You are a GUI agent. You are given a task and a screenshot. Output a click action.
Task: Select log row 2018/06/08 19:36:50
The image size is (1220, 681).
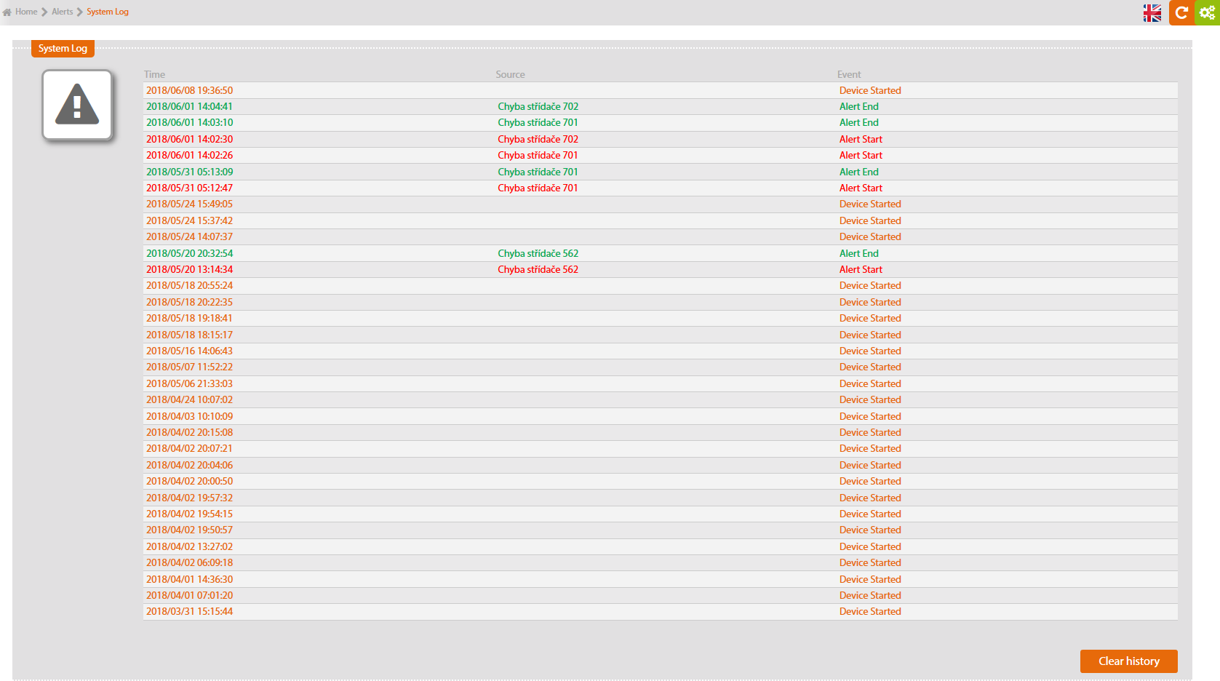(189, 90)
